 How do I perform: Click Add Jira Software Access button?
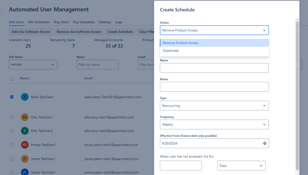tap(31, 32)
